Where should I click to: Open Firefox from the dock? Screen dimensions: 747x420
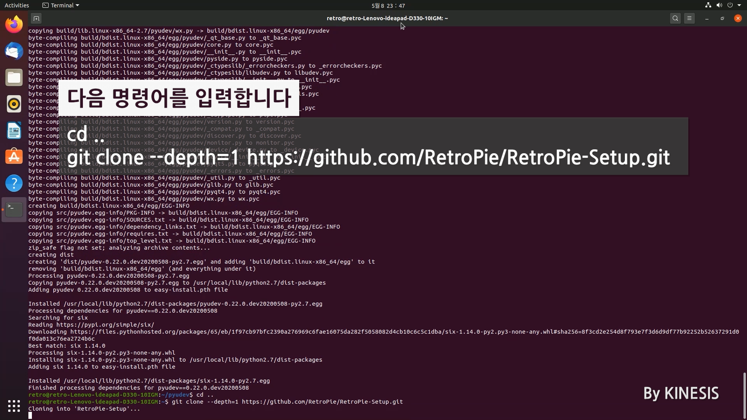[14, 24]
